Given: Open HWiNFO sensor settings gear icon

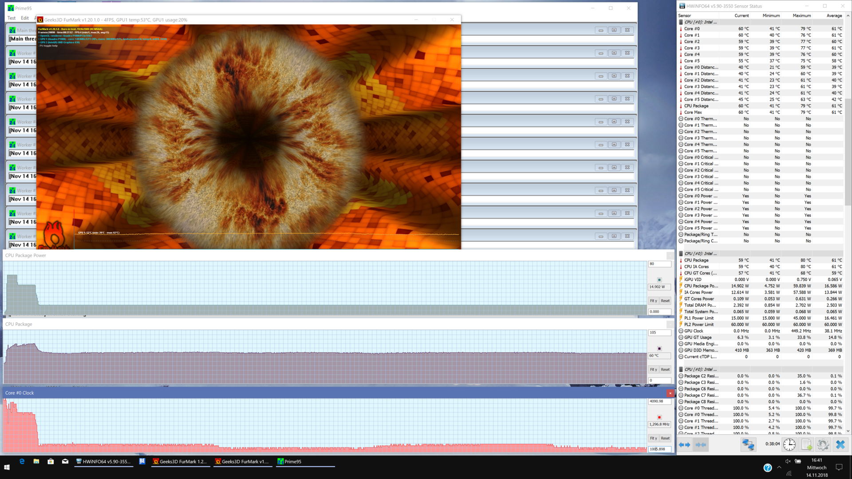Looking at the screenshot, I should click(x=823, y=444).
